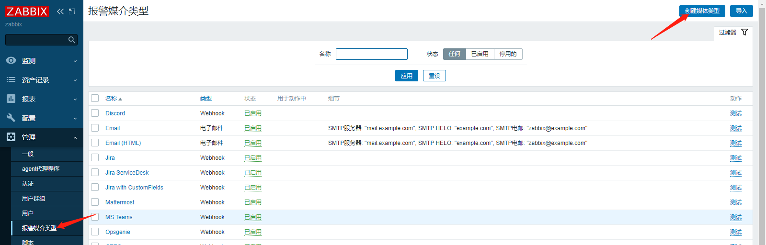Check the Mattermost row checkbox
This screenshot has width=766, height=245.
click(x=95, y=202)
